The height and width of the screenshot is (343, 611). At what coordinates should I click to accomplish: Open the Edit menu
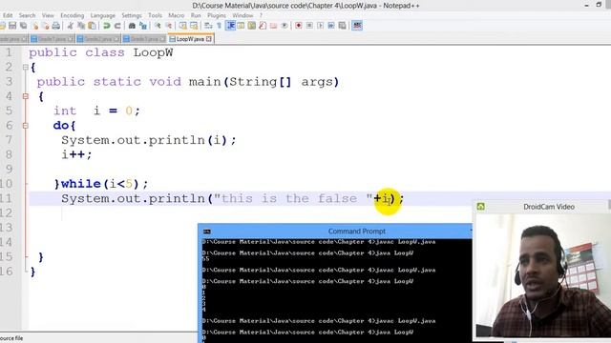tap(8, 15)
